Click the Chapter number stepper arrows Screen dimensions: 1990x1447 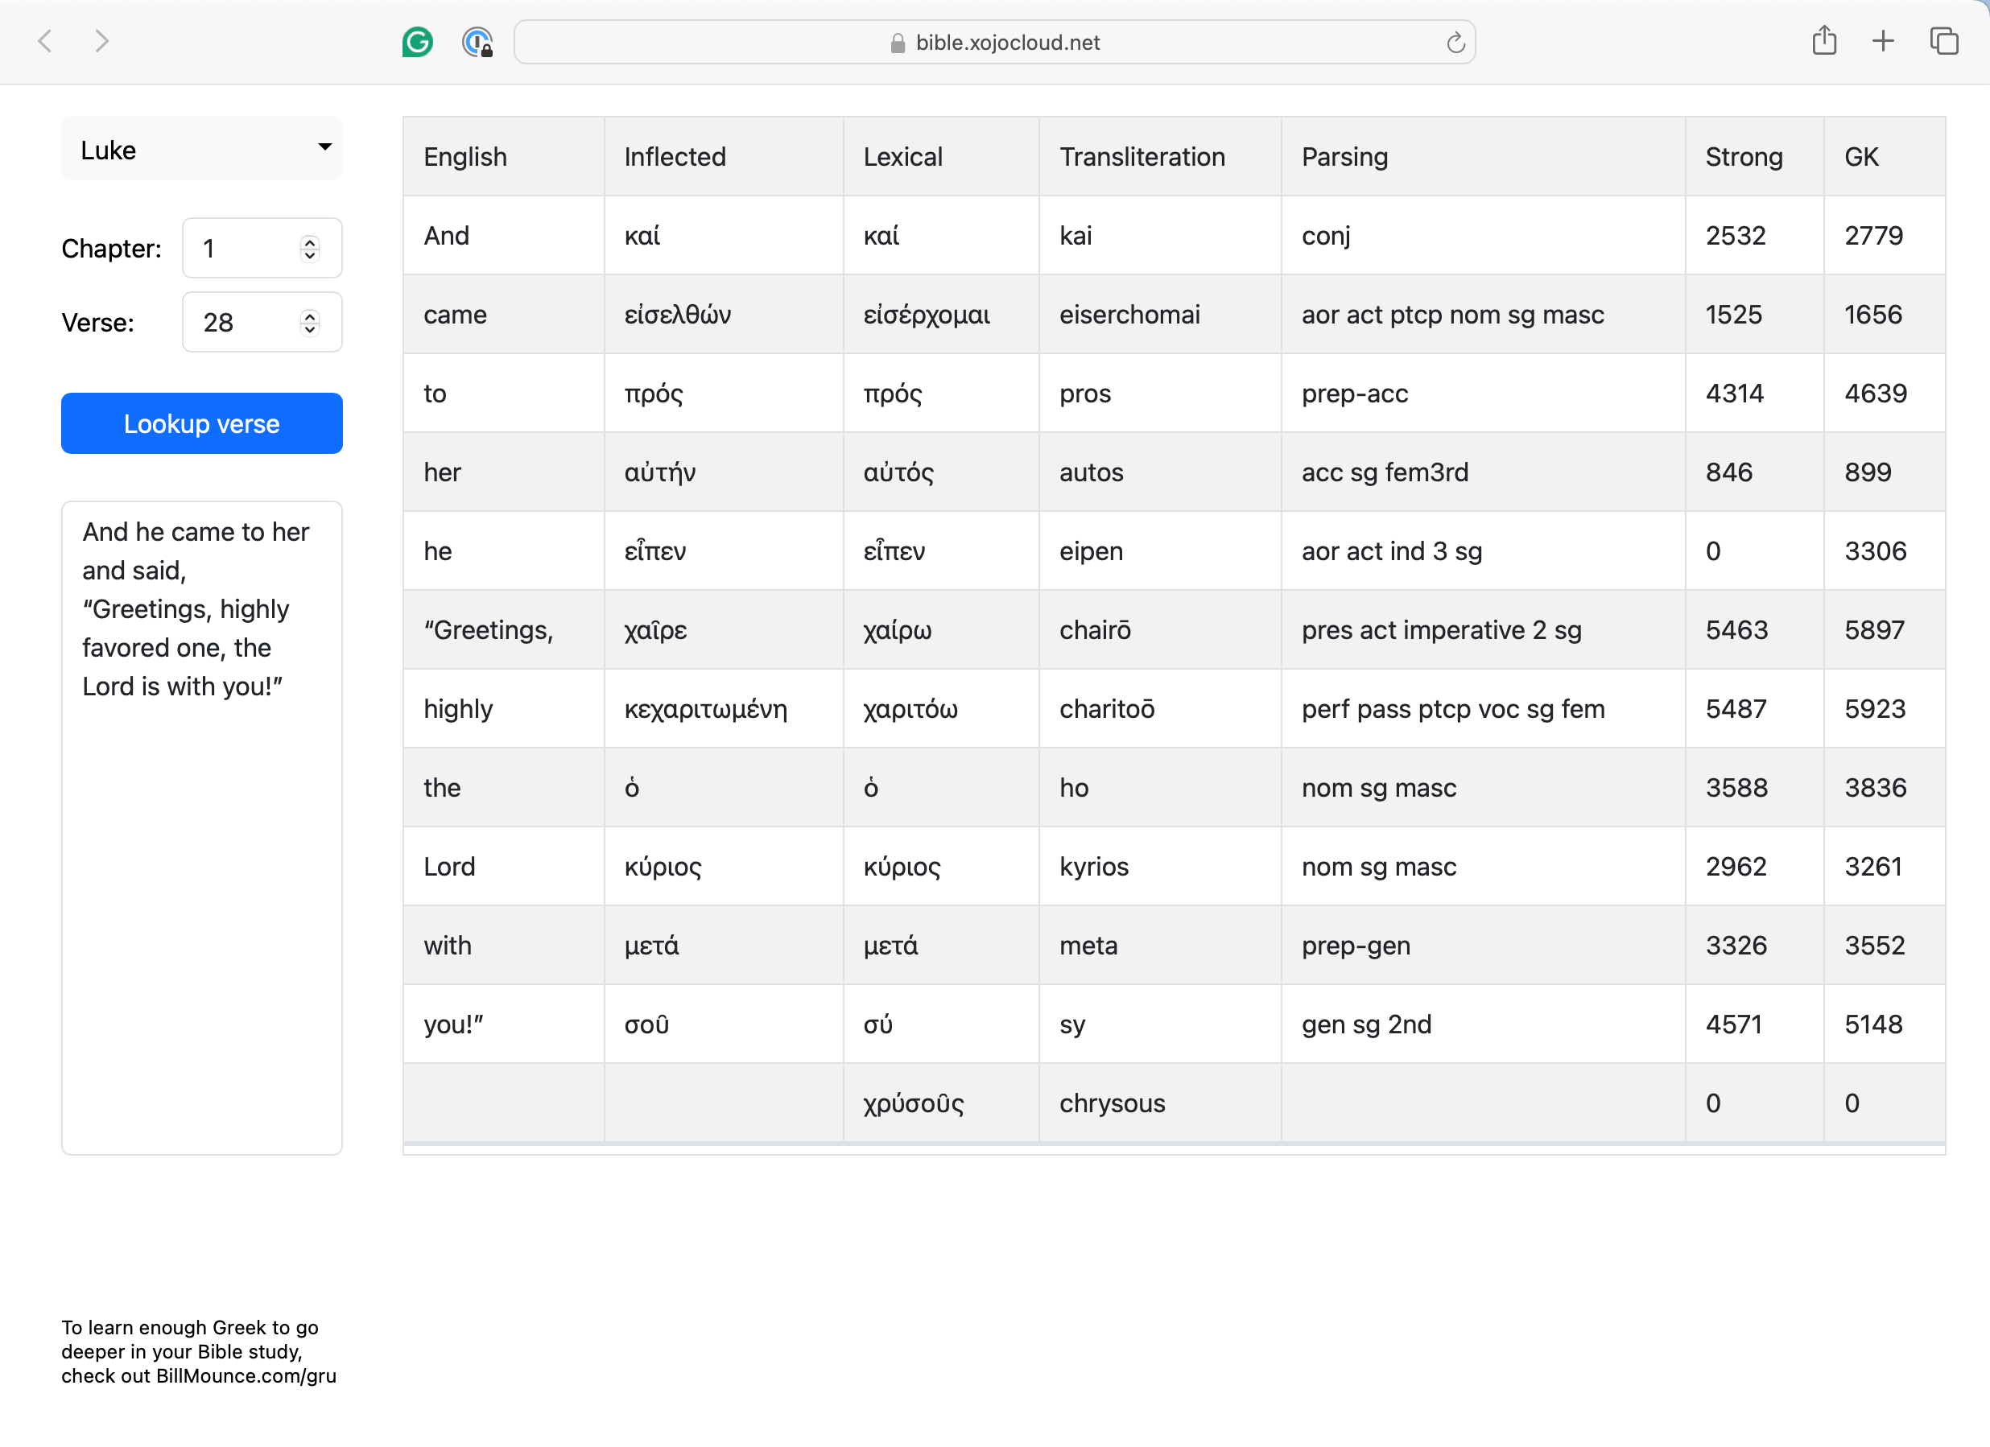pos(310,249)
